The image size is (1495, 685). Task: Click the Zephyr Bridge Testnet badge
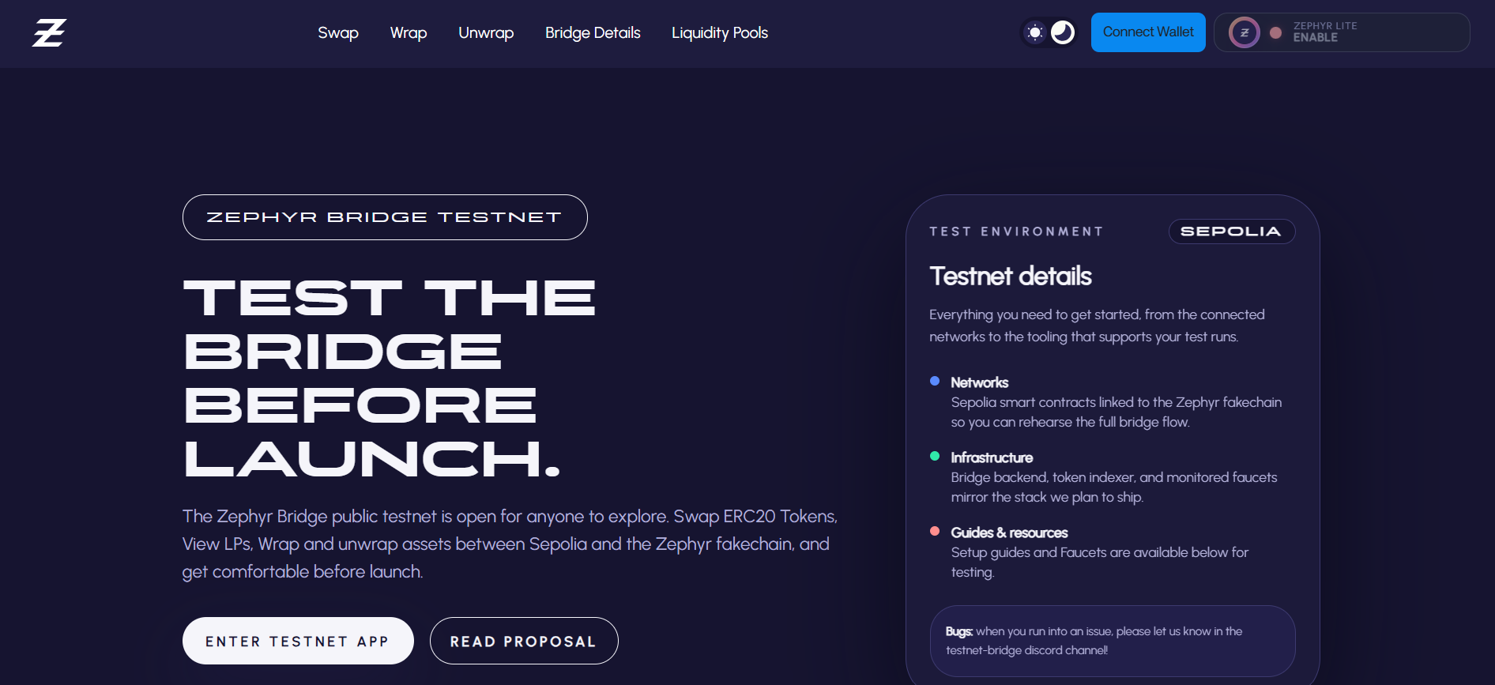pos(385,216)
